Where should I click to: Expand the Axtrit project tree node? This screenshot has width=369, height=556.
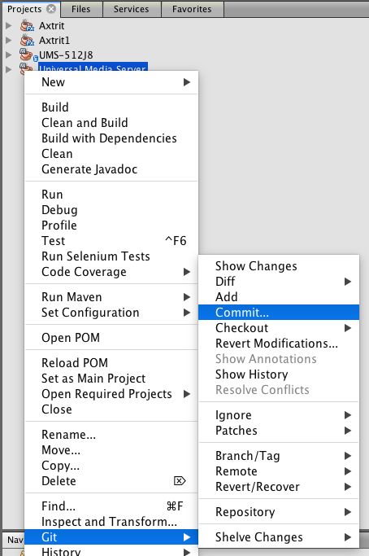[x=9, y=26]
